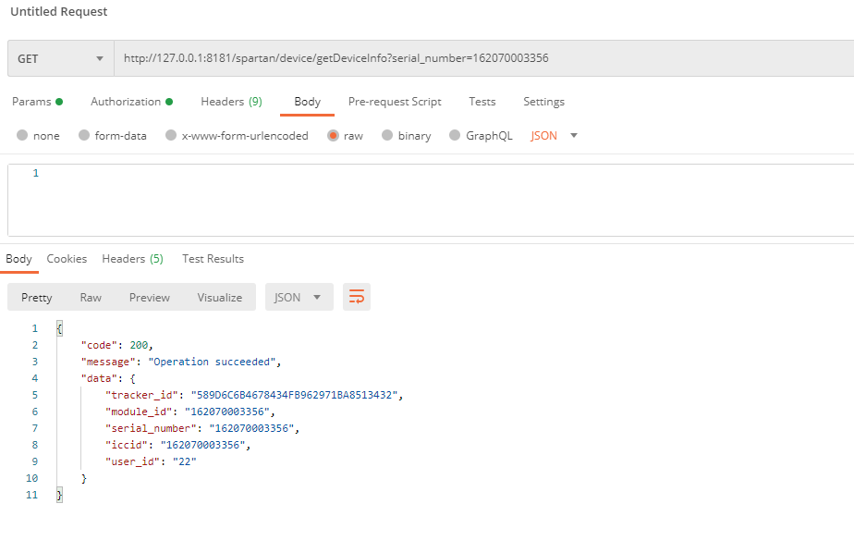Select the none body type radio button
This screenshot has height=553, width=854.
click(22, 135)
